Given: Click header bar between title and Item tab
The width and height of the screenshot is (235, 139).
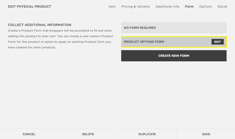Looking at the screenshot, I should [79, 7].
